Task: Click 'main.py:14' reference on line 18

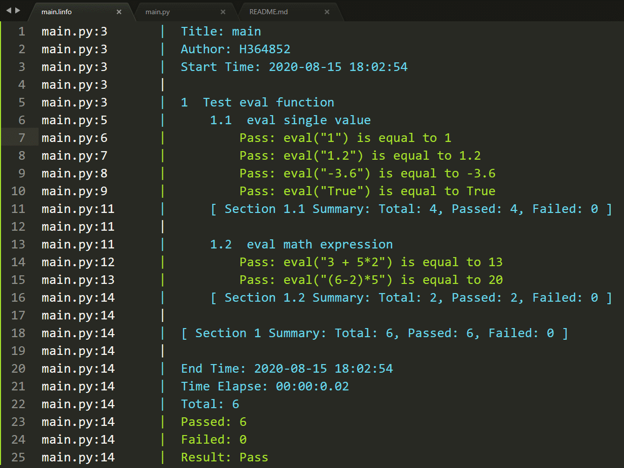Action: point(78,333)
